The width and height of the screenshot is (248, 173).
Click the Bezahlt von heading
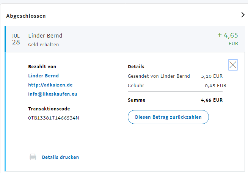click(42, 67)
